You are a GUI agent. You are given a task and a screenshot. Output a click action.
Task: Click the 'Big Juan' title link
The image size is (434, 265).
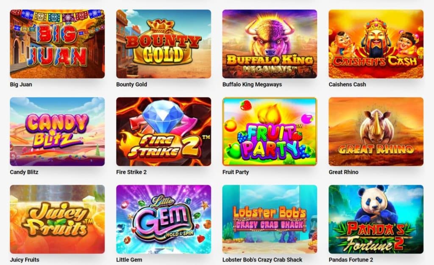(x=21, y=85)
